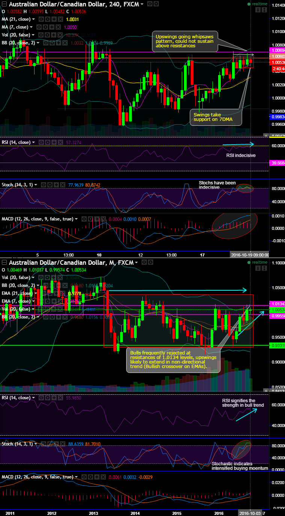
Task: Open MA (7, close) dropdown arrow
Action: click(31, 27)
